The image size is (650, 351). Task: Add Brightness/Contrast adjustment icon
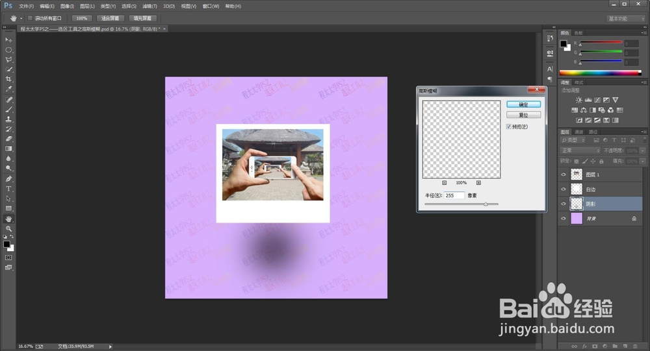(578, 100)
